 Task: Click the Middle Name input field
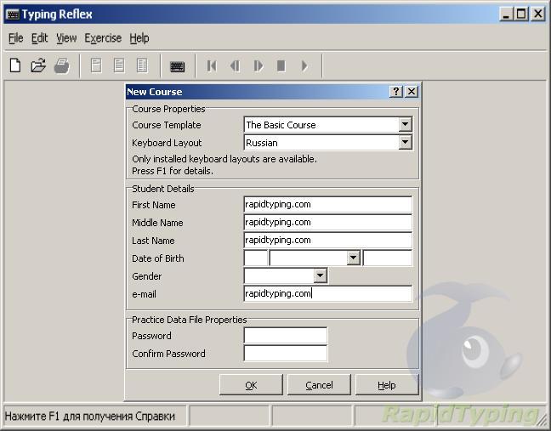(x=328, y=223)
